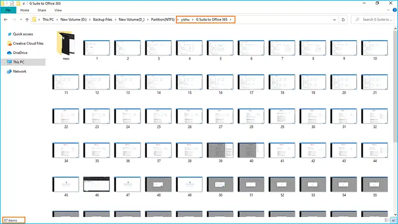Go back to previous folder

click(x=5, y=19)
